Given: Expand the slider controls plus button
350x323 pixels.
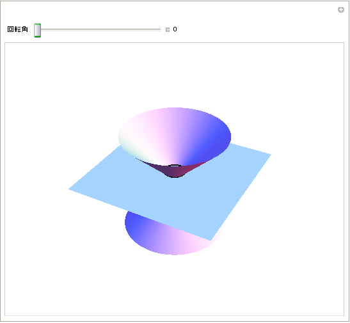Looking at the screenshot, I should [168, 29].
